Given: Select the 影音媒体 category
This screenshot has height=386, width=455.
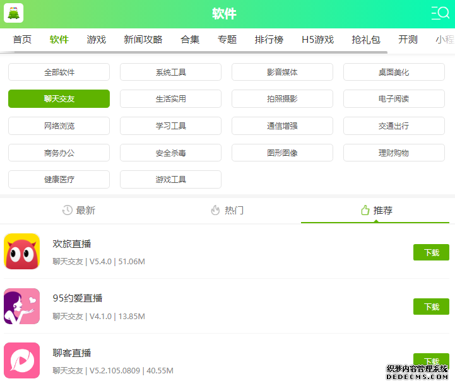Looking at the screenshot, I should [x=282, y=72].
